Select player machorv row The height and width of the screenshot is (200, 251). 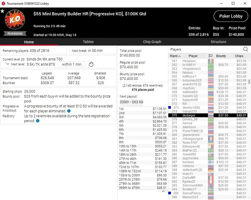point(208,88)
